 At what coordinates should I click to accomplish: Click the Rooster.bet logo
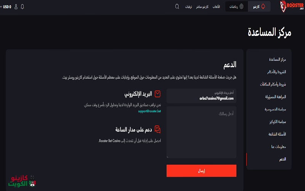(x=292, y=6)
